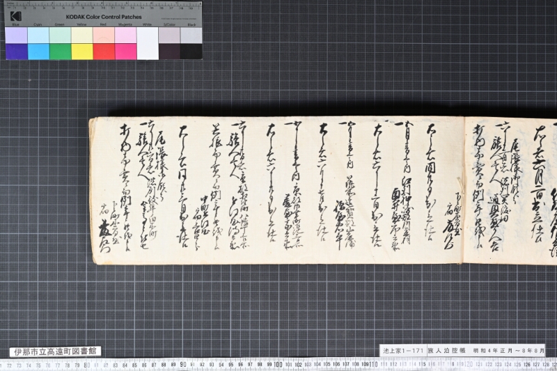Pick the solid yellow color patch
This screenshot has height=371, width=557.
point(82,52)
